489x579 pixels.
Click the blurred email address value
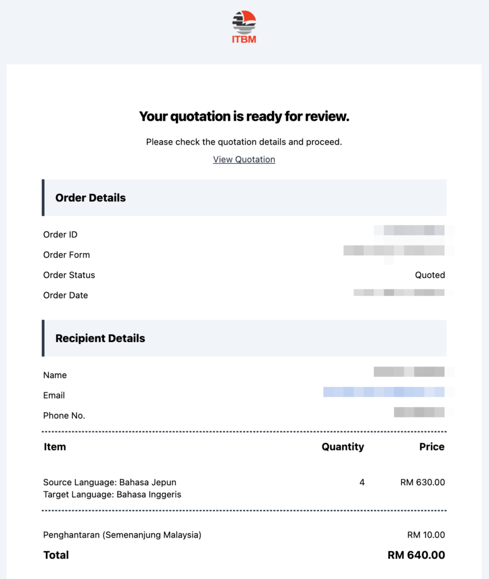click(384, 392)
